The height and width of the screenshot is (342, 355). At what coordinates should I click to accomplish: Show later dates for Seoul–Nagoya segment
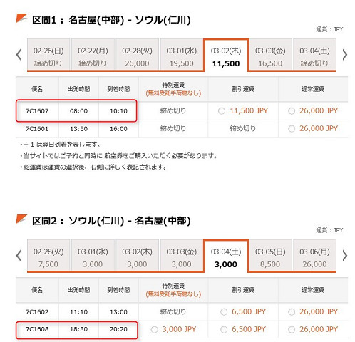click(x=345, y=256)
